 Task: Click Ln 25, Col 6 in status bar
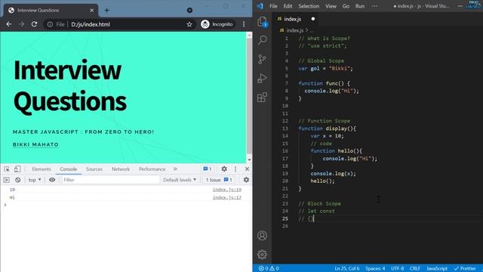click(x=347, y=268)
